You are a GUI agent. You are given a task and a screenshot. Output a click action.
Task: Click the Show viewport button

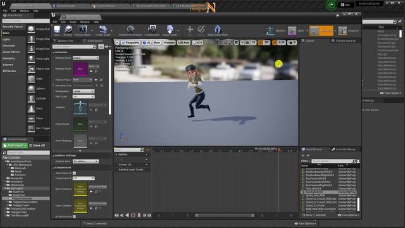click(156, 42)
